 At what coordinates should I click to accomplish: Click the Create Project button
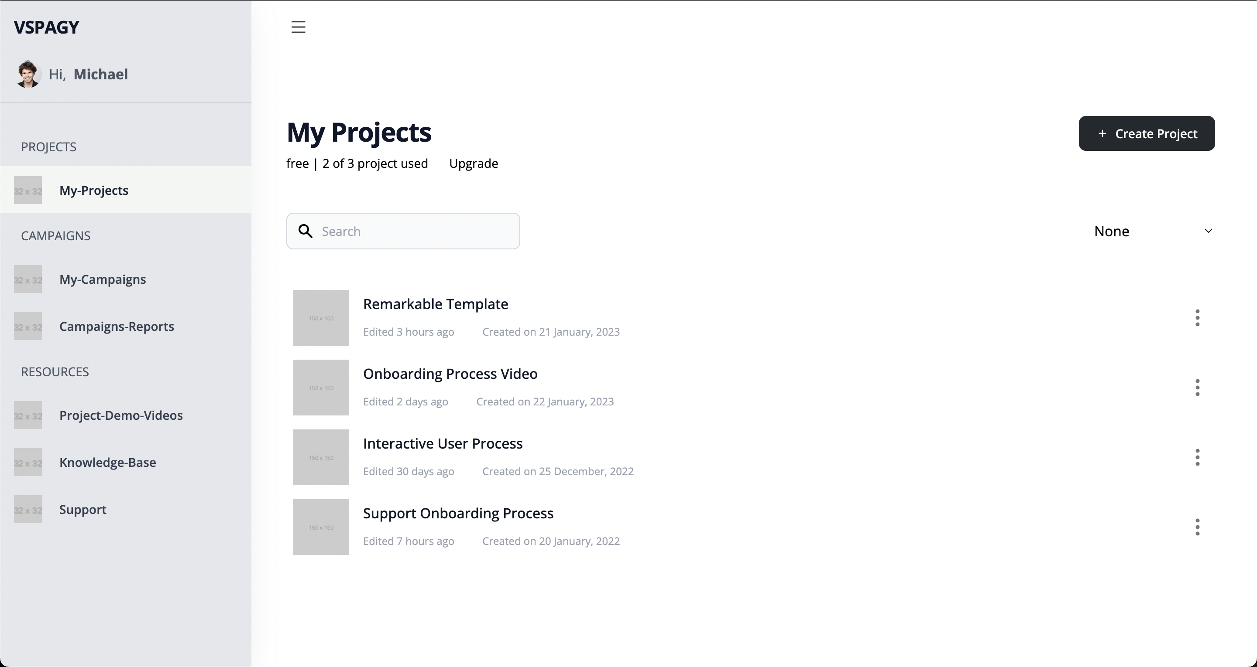coord(1147,133)
